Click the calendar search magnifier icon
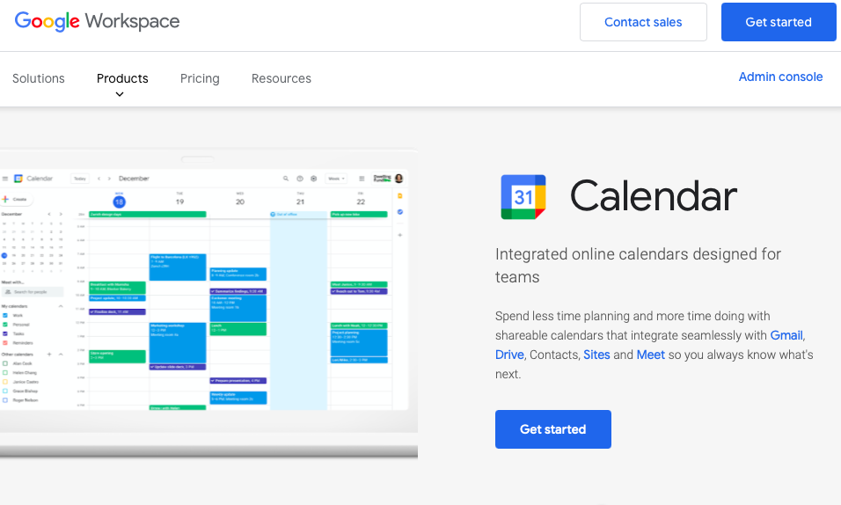 point(286,179)
